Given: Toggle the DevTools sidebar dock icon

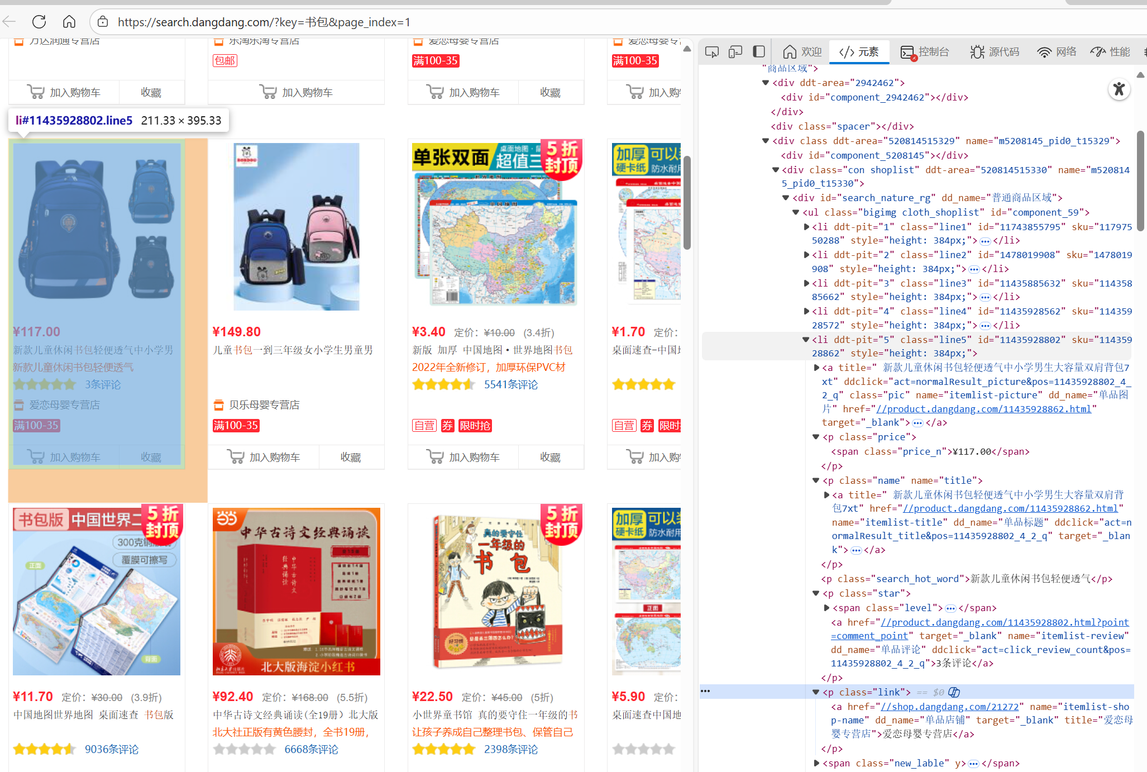Looking at the screenshot, I should coord(758,52).
